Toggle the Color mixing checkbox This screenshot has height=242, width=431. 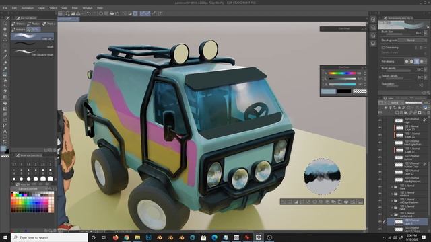pos(383,48)
